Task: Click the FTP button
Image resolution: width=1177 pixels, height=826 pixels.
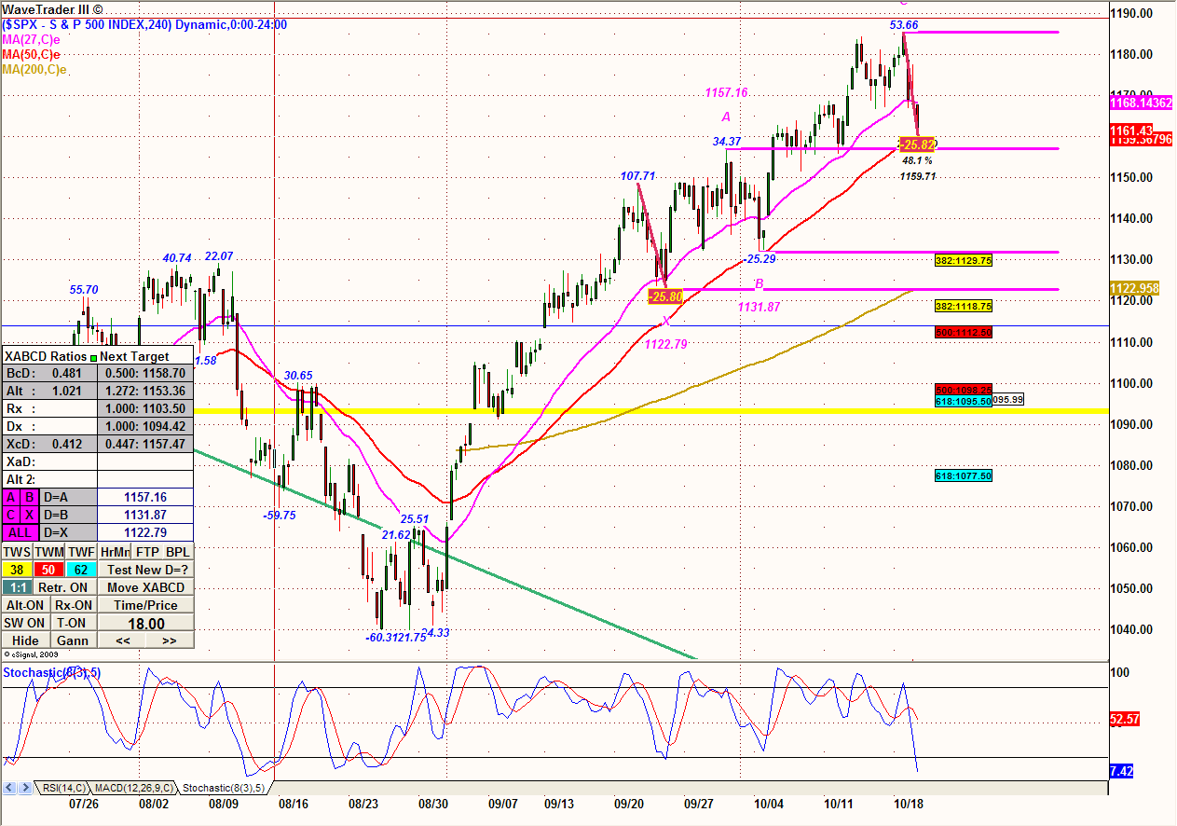Action: pyautogui.click(x=147, y=552)
